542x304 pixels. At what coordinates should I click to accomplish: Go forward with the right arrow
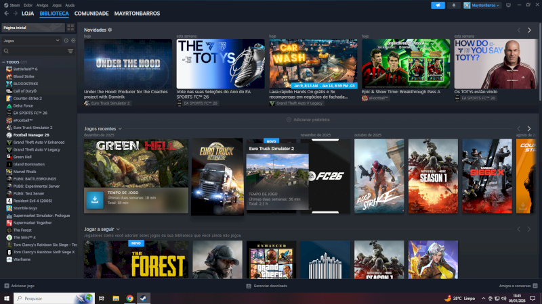15,14
